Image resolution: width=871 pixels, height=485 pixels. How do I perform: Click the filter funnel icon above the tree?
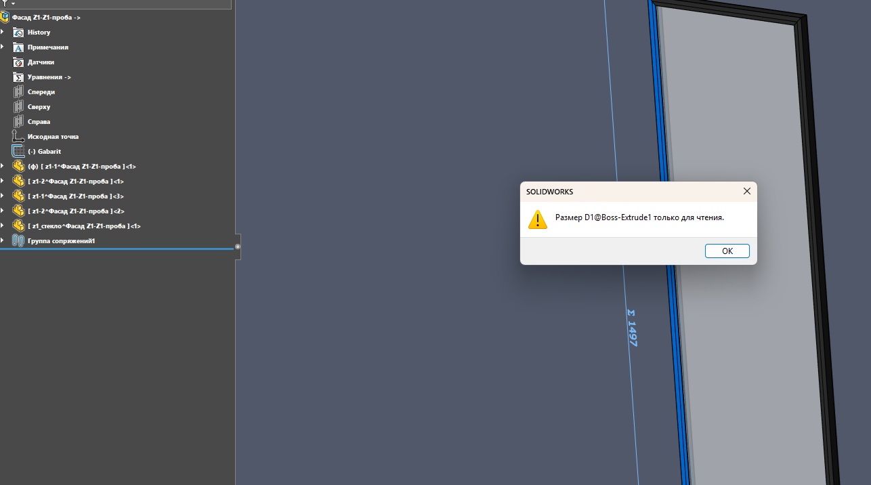tap(5, 3)
